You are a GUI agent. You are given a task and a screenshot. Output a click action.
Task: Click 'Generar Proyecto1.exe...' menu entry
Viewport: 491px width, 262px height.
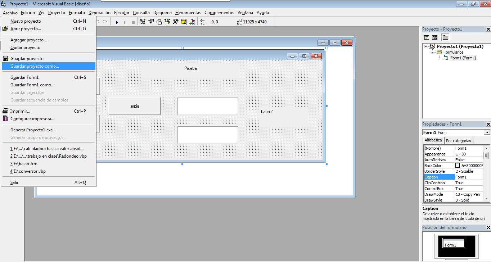[49, 130]
